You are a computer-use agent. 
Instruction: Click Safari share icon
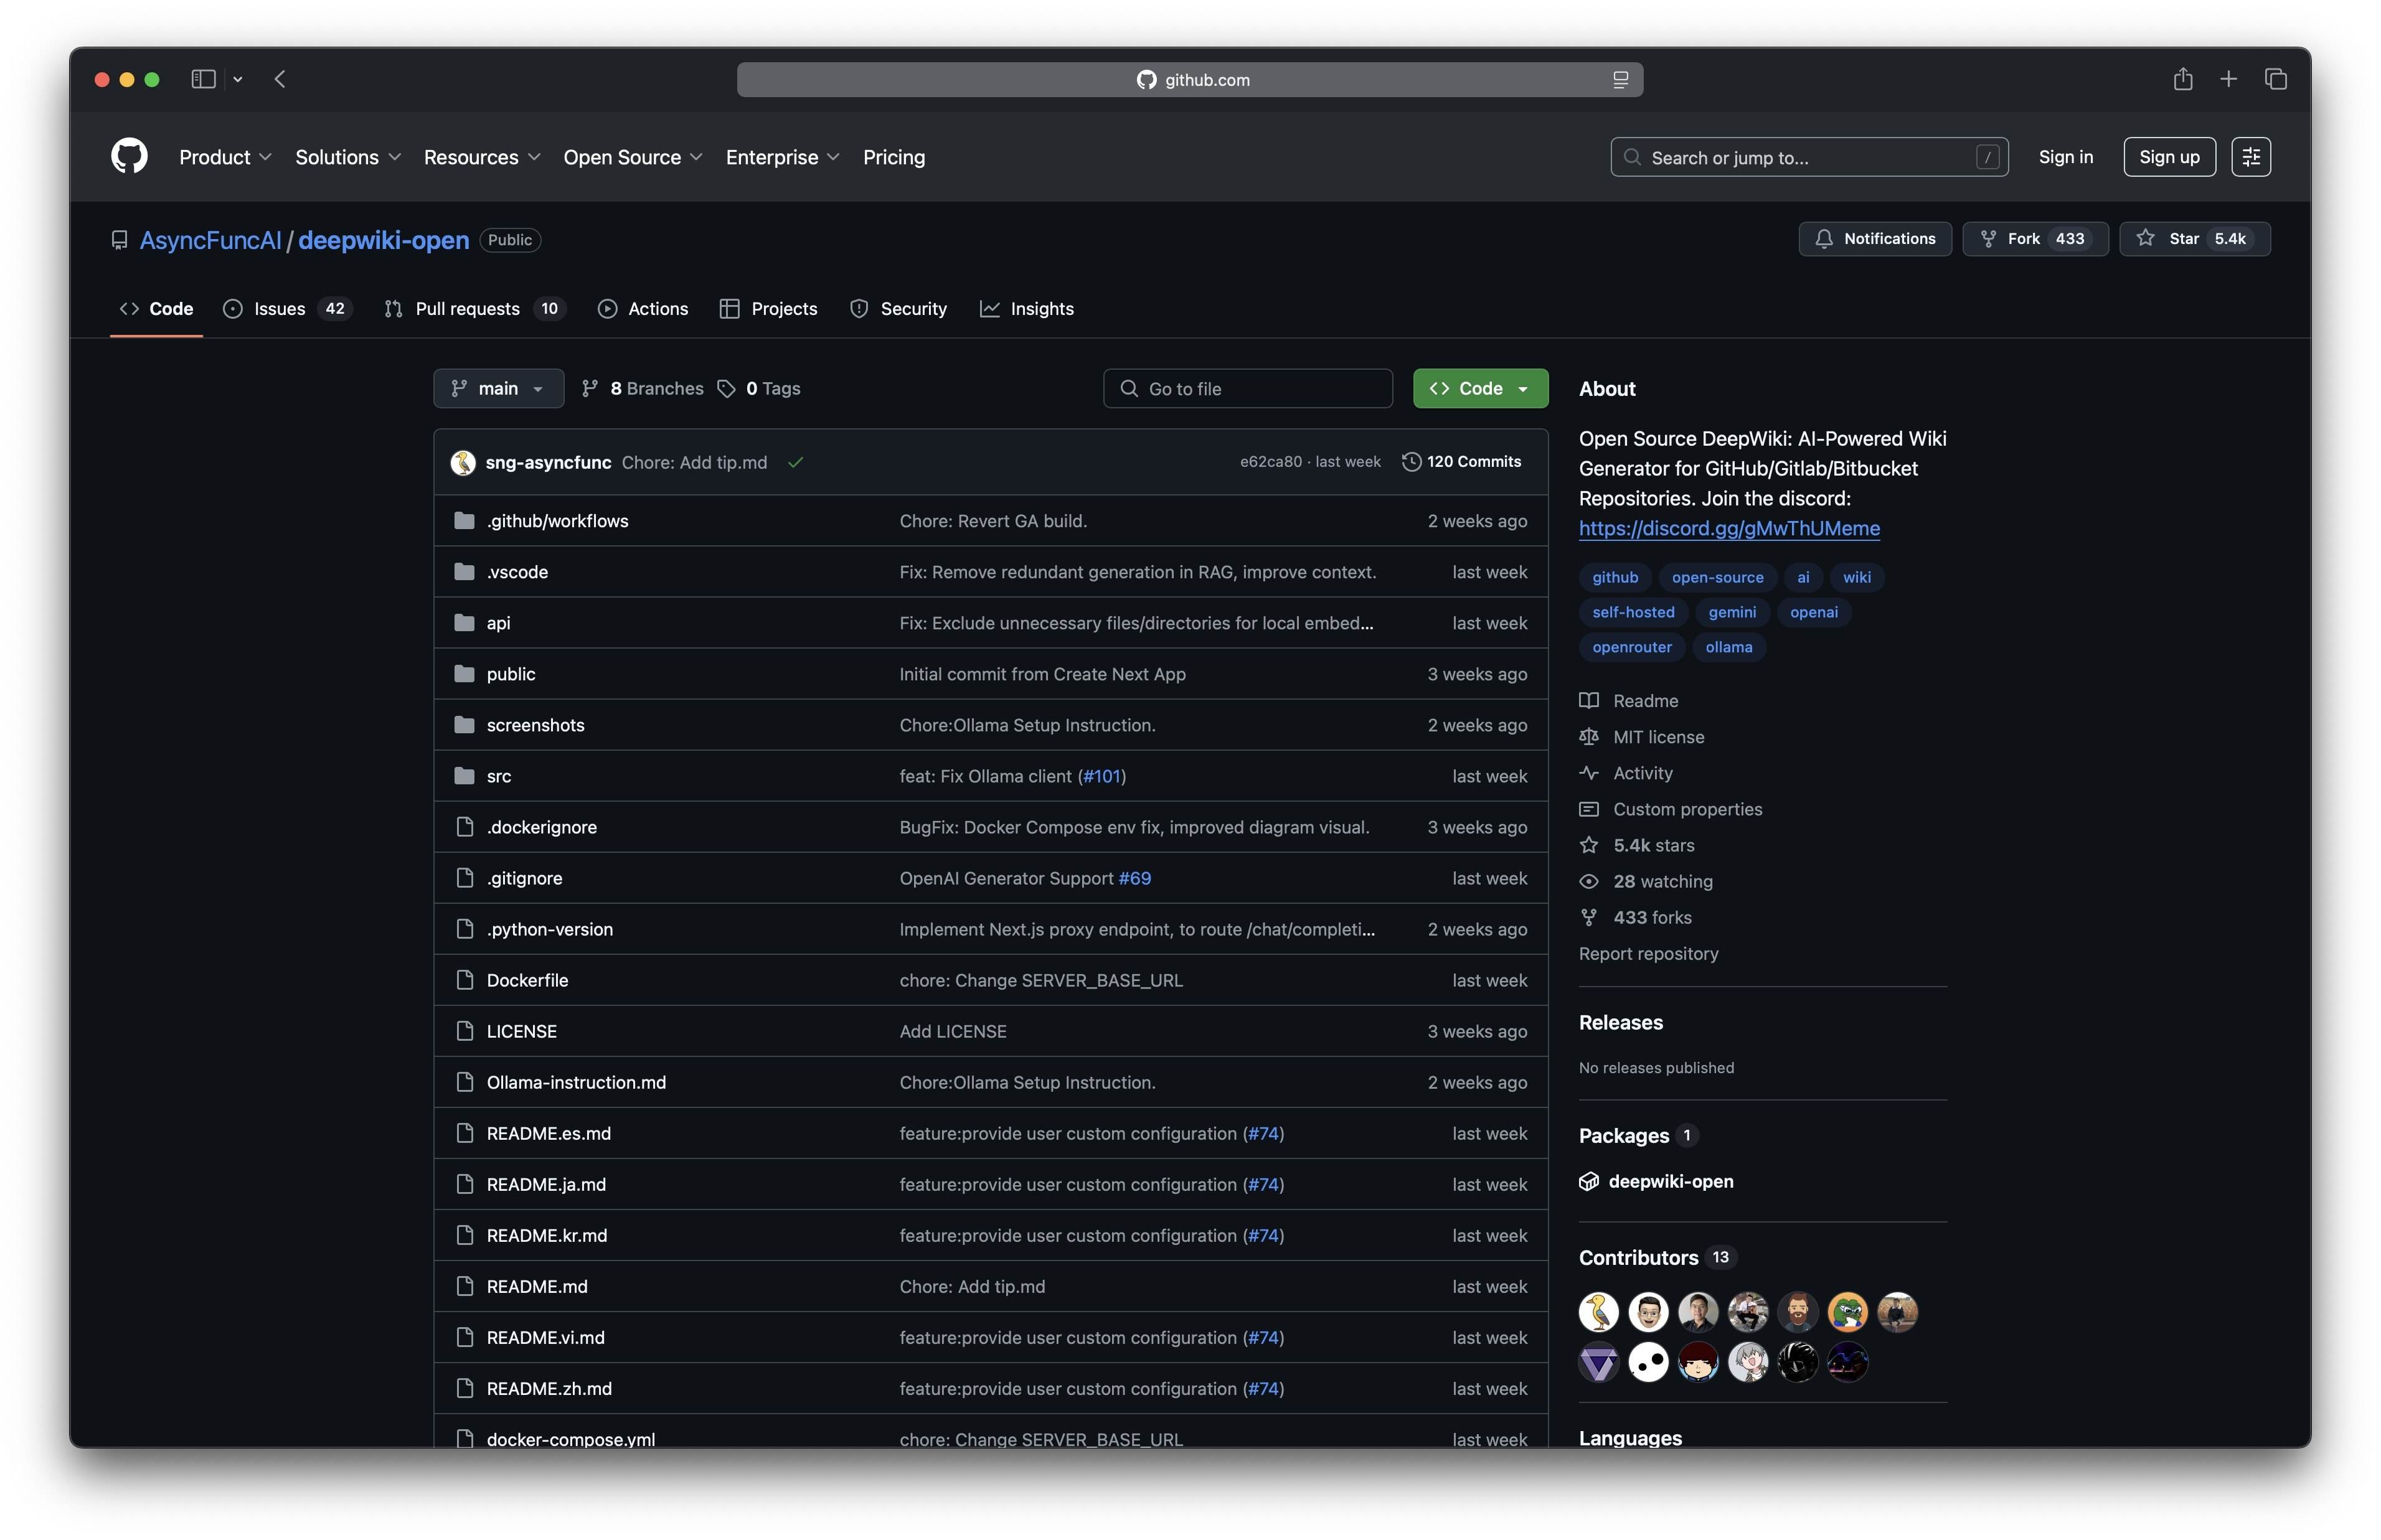click(x=2182, y=79)
